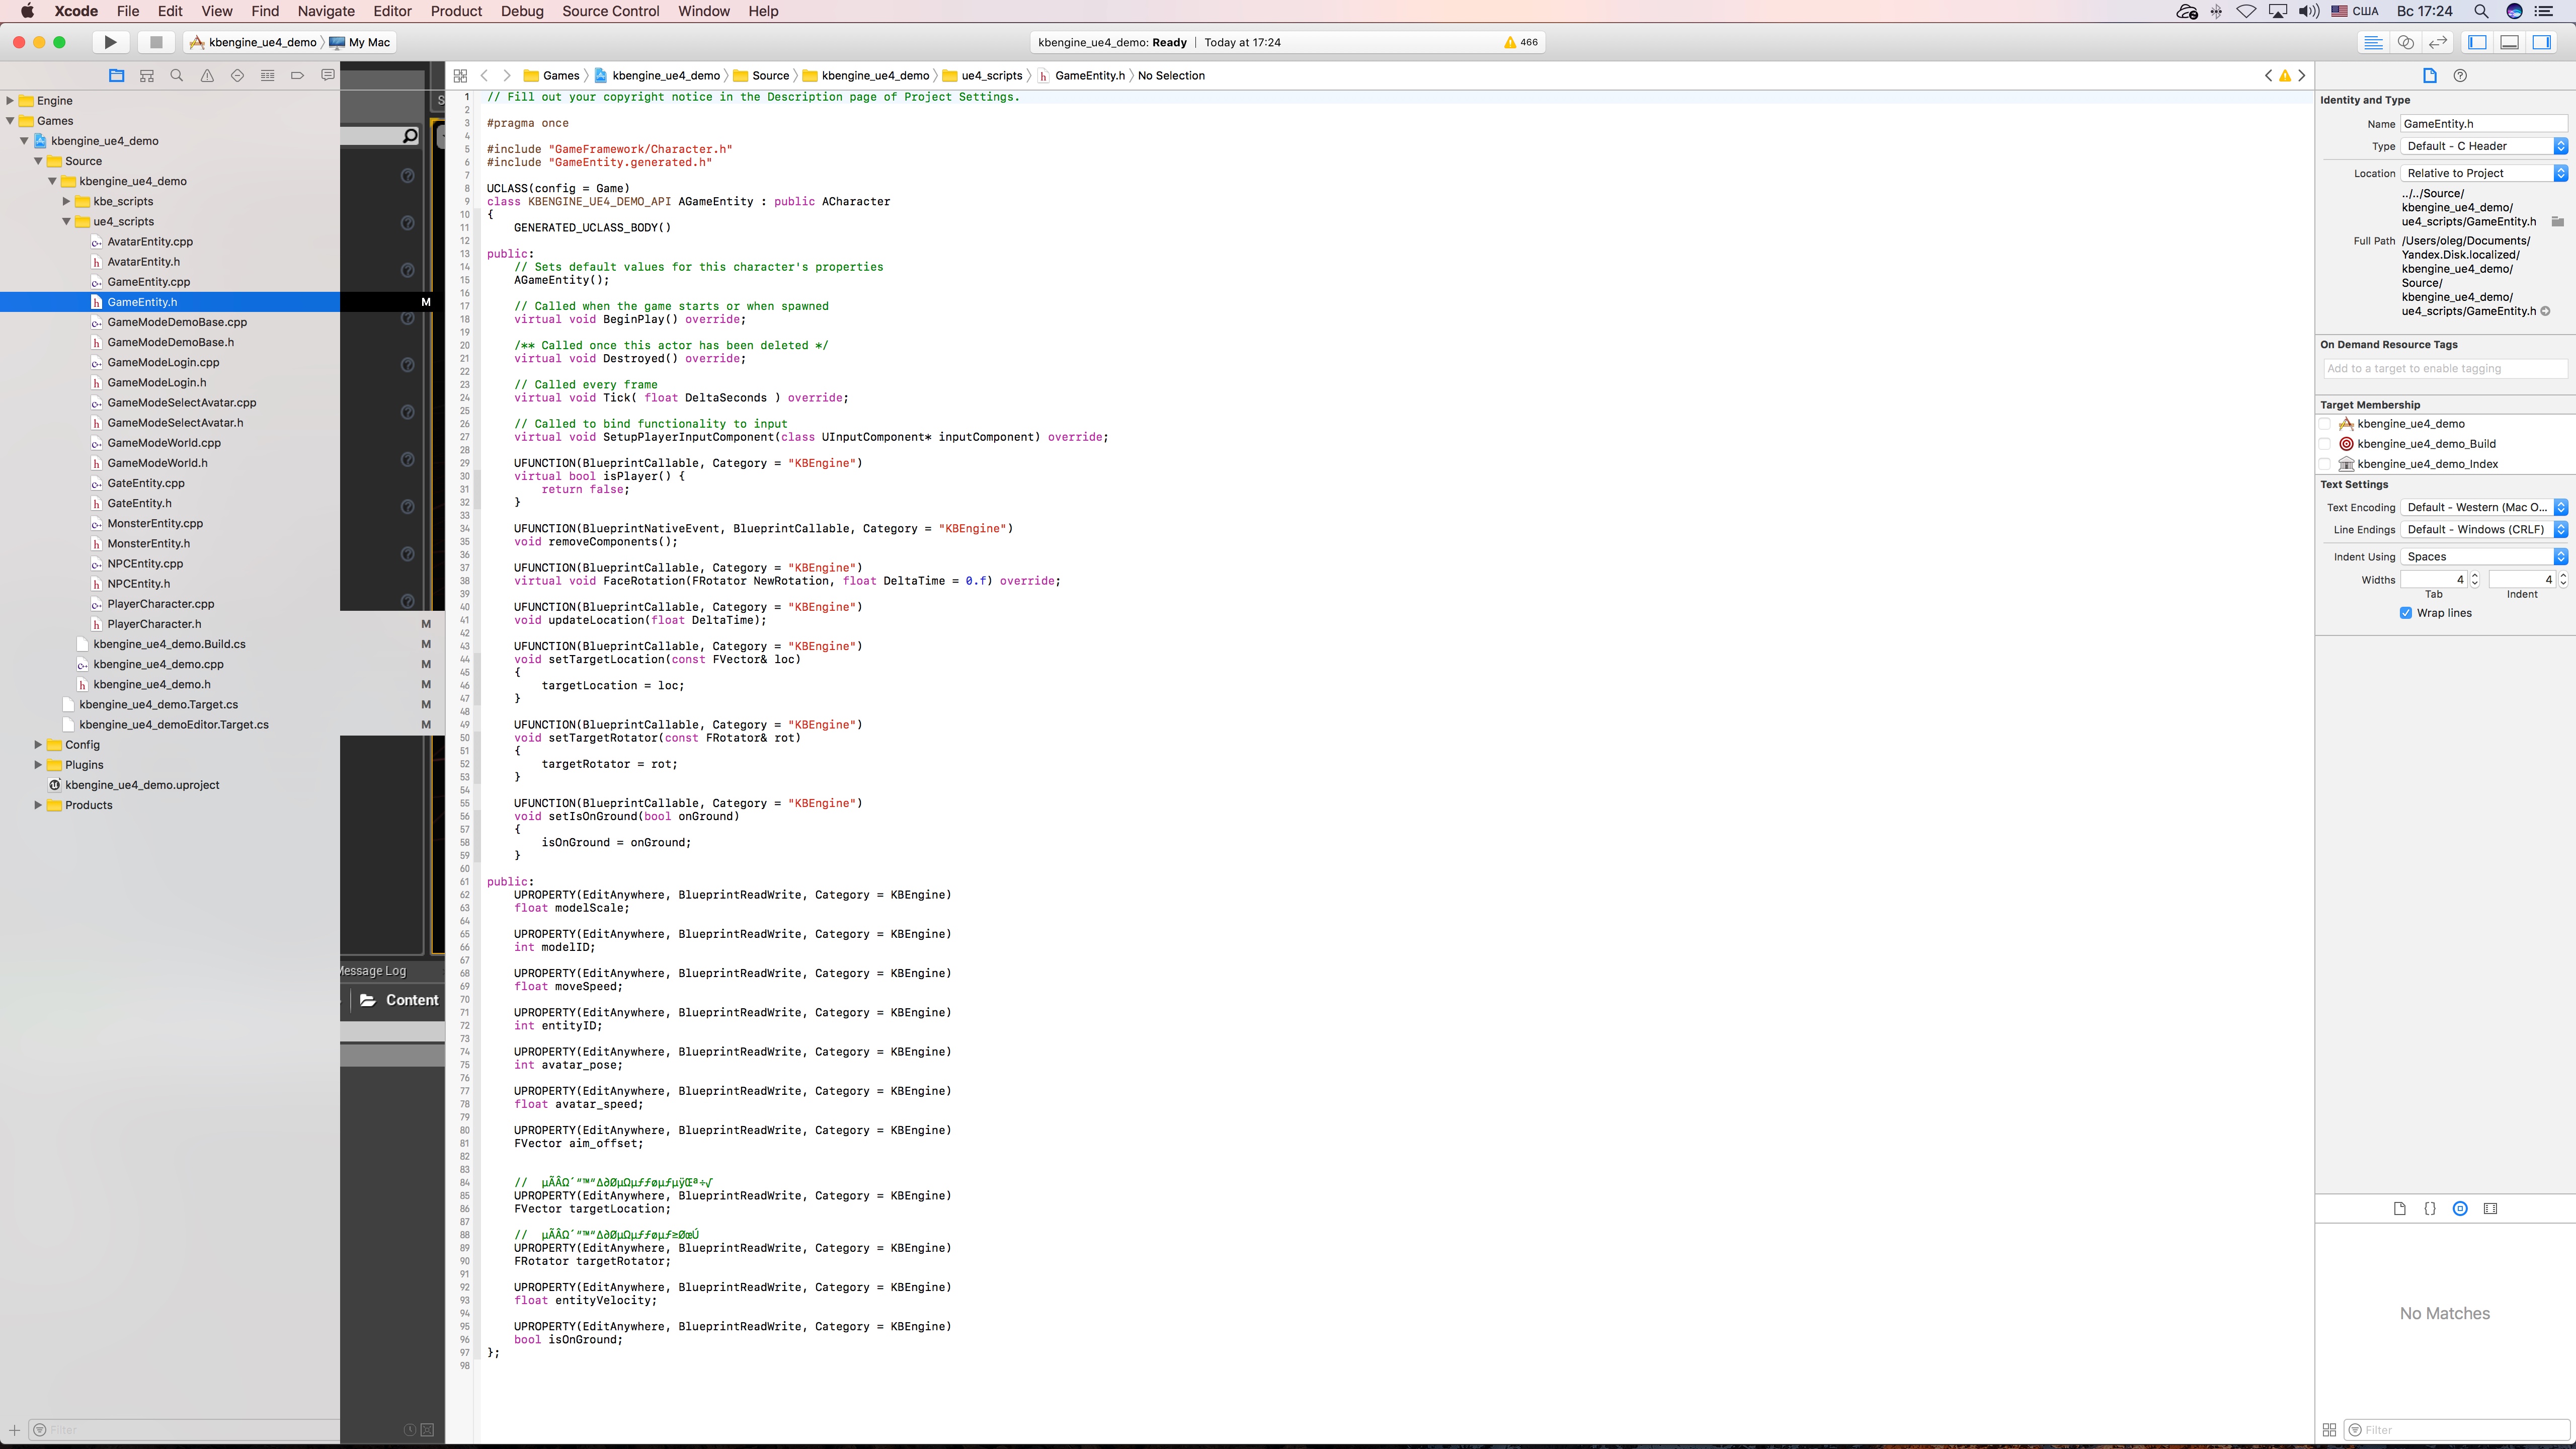Show the Project navigator folder icon

coord(117,76)
